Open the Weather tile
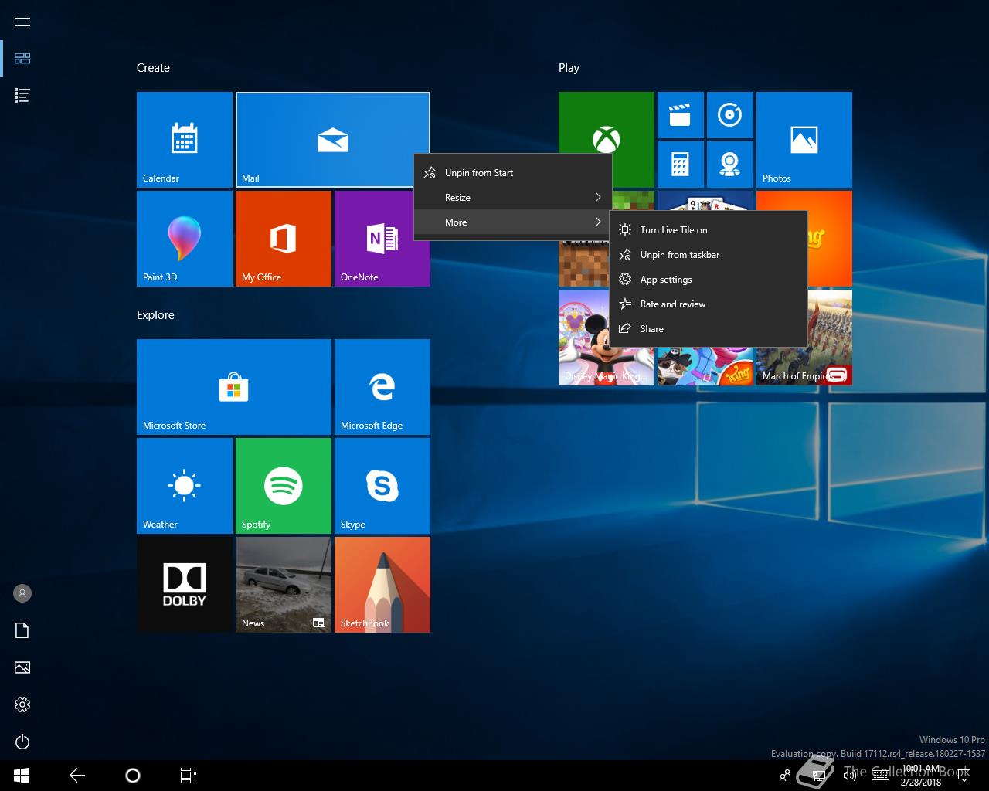 pos(185,486)
